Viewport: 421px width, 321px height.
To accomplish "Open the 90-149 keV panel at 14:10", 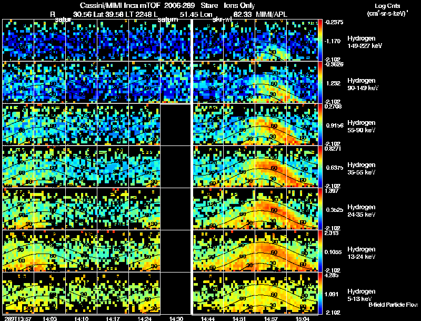I will coord(82,83).
